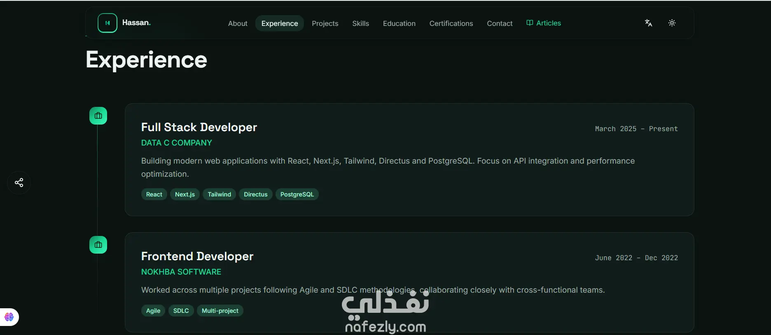The width and height of the screenshot is (771, 335).
Task: Click the Articles book icon
Action: click(530, 23)
